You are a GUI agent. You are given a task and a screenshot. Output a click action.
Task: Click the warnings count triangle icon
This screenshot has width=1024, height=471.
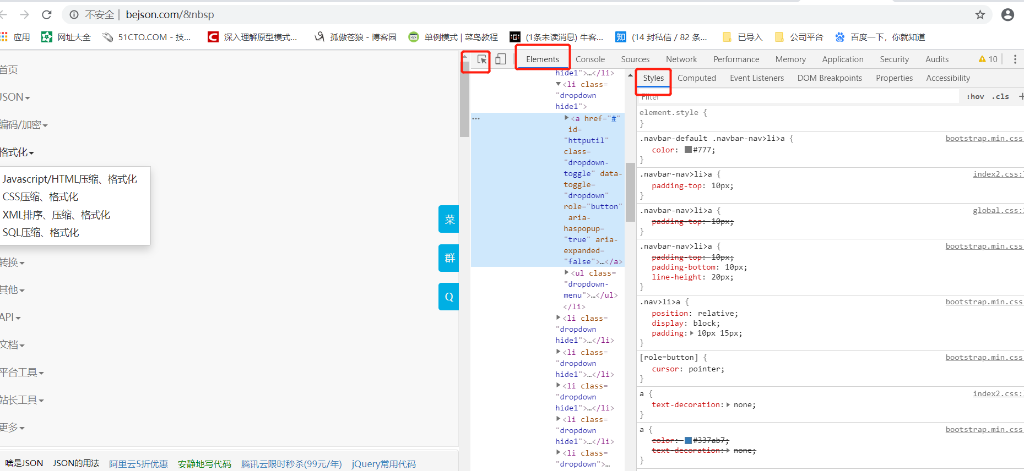[982, 59]
